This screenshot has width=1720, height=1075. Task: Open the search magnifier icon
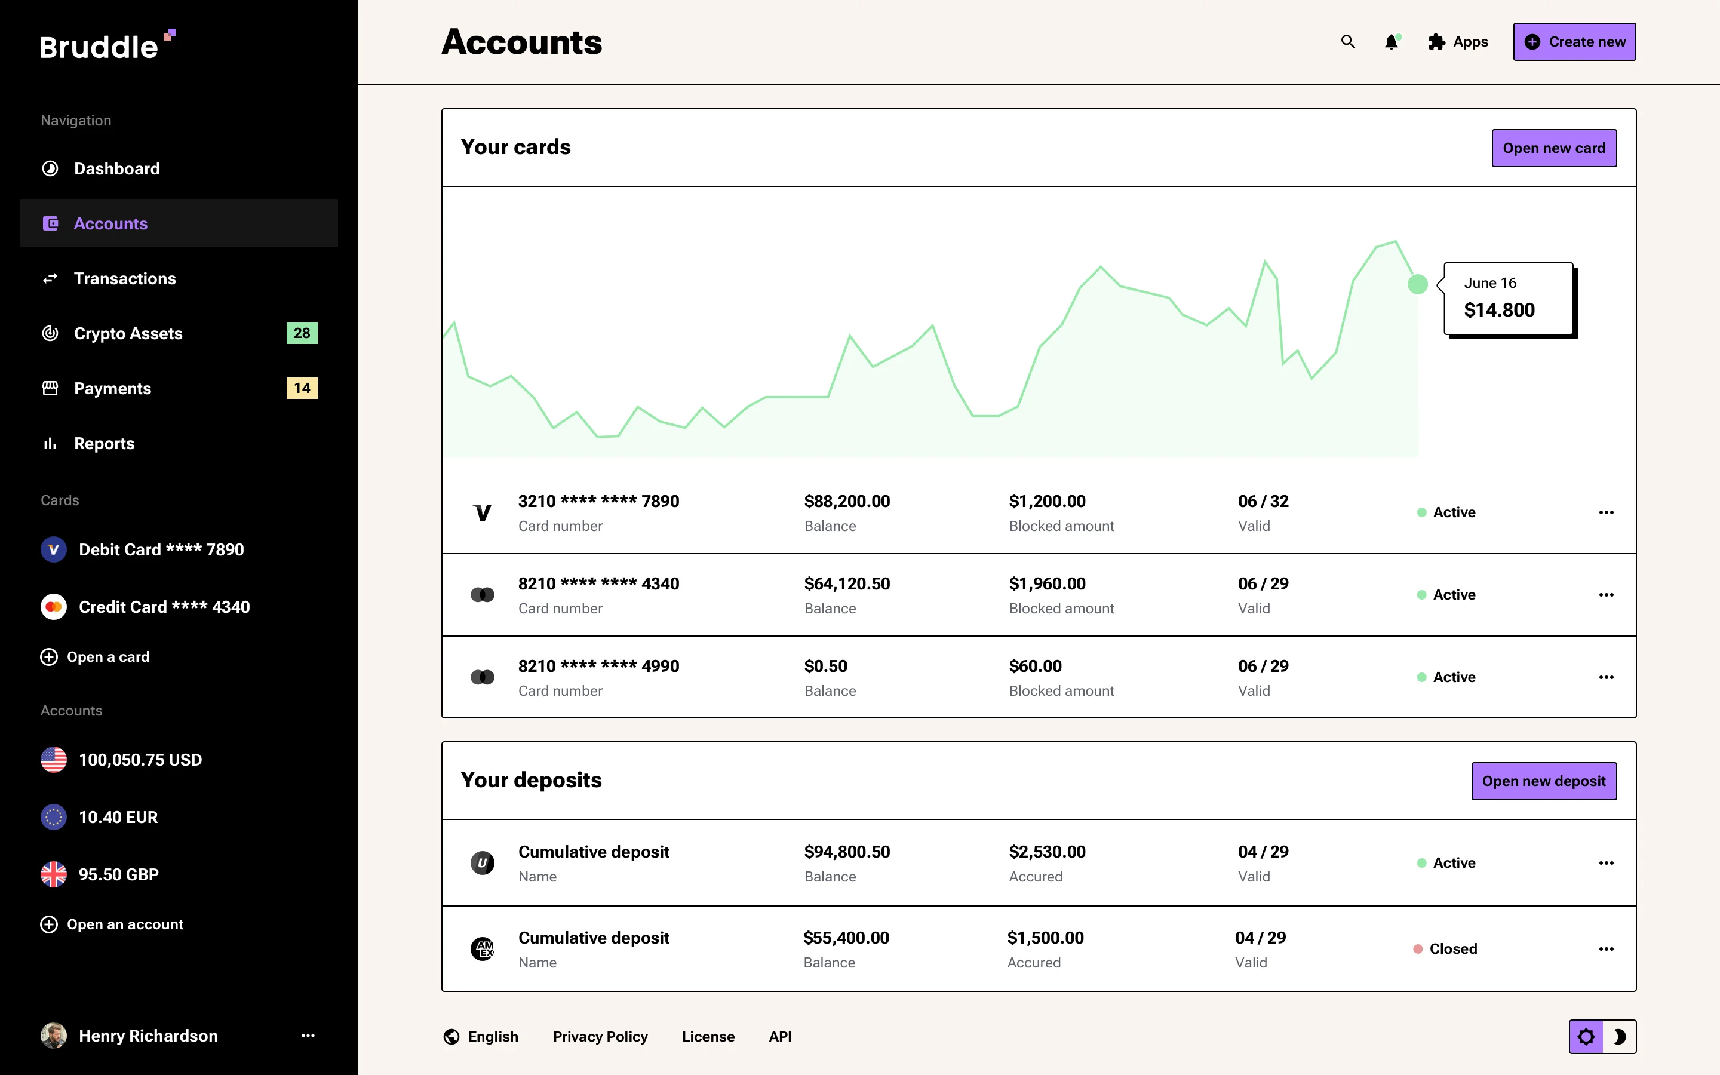1347,42
